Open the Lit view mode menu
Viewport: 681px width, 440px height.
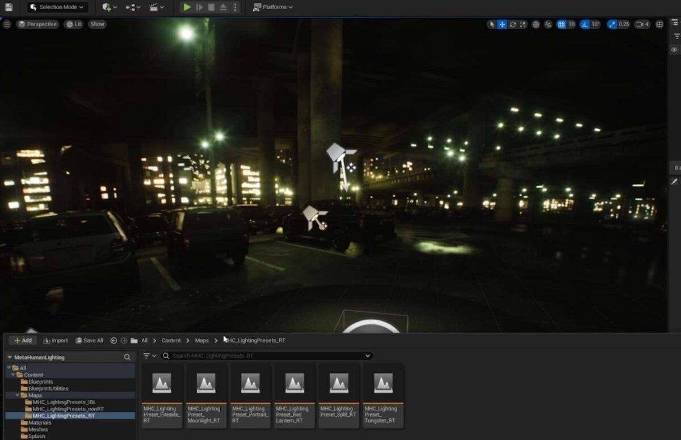click(x=74, y=24)
